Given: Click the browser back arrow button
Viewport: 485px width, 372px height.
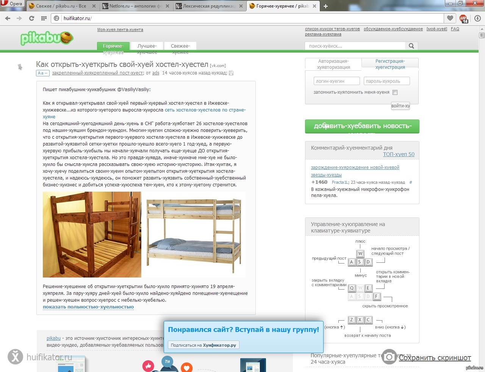Looking at the screenshot, I should 8,18.
